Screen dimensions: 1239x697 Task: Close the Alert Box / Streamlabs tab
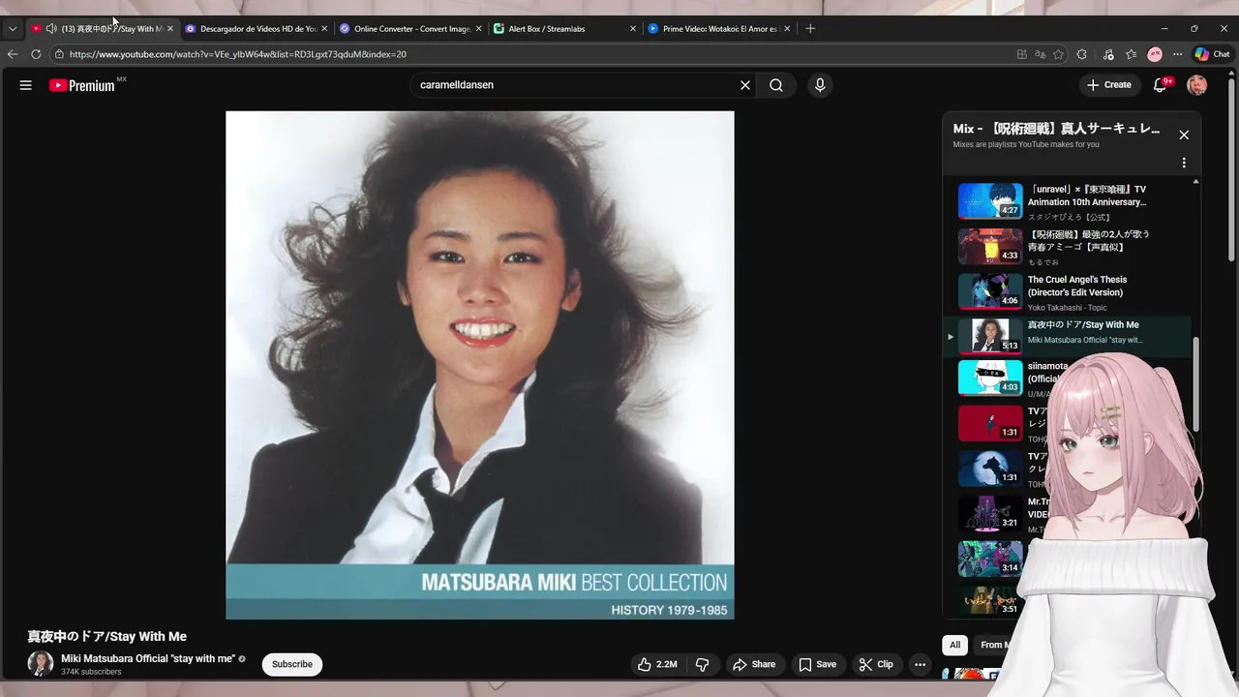[x=633, y=29]
